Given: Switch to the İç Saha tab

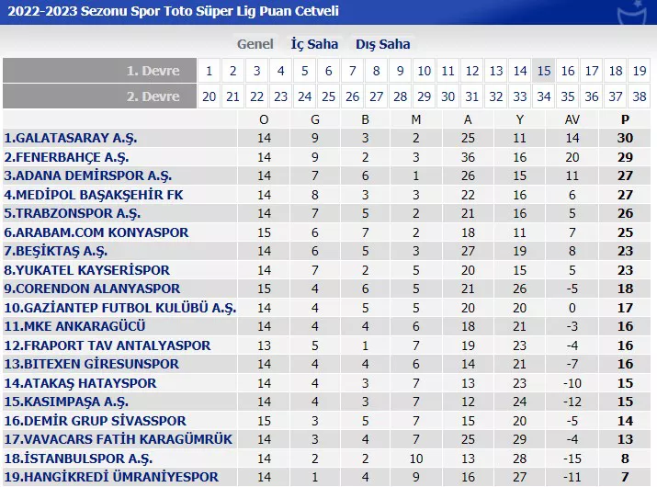Looking at the screenshot, I should pos(314,44).
